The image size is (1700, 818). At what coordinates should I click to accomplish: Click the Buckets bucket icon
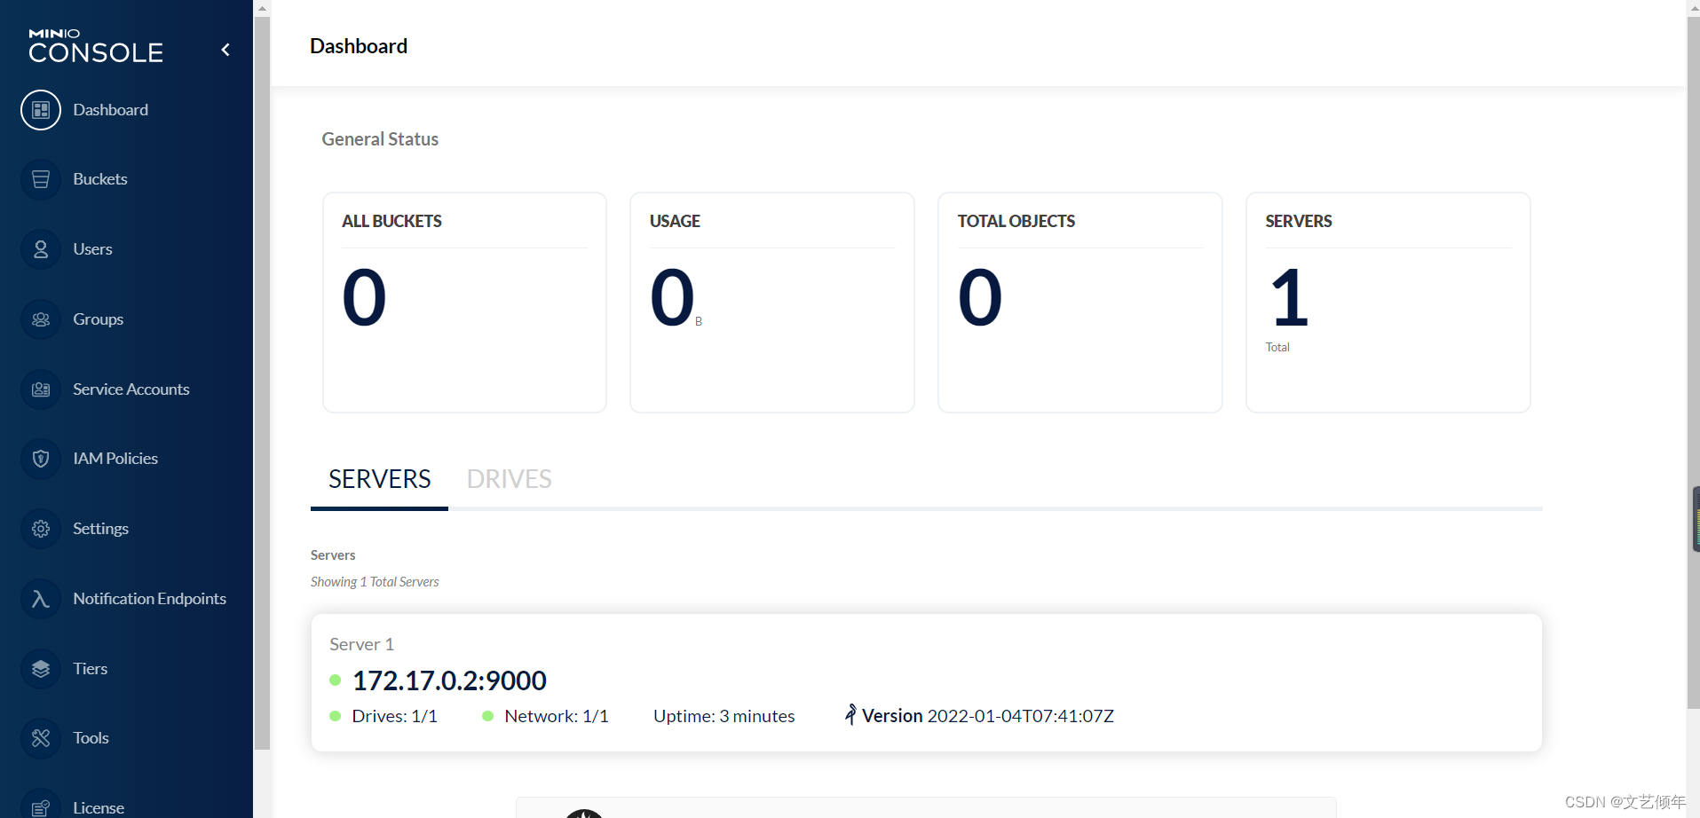(41, 179)
